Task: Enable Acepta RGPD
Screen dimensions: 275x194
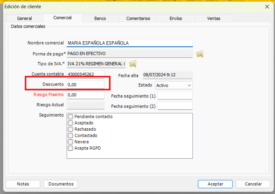Action: point(70,148)
